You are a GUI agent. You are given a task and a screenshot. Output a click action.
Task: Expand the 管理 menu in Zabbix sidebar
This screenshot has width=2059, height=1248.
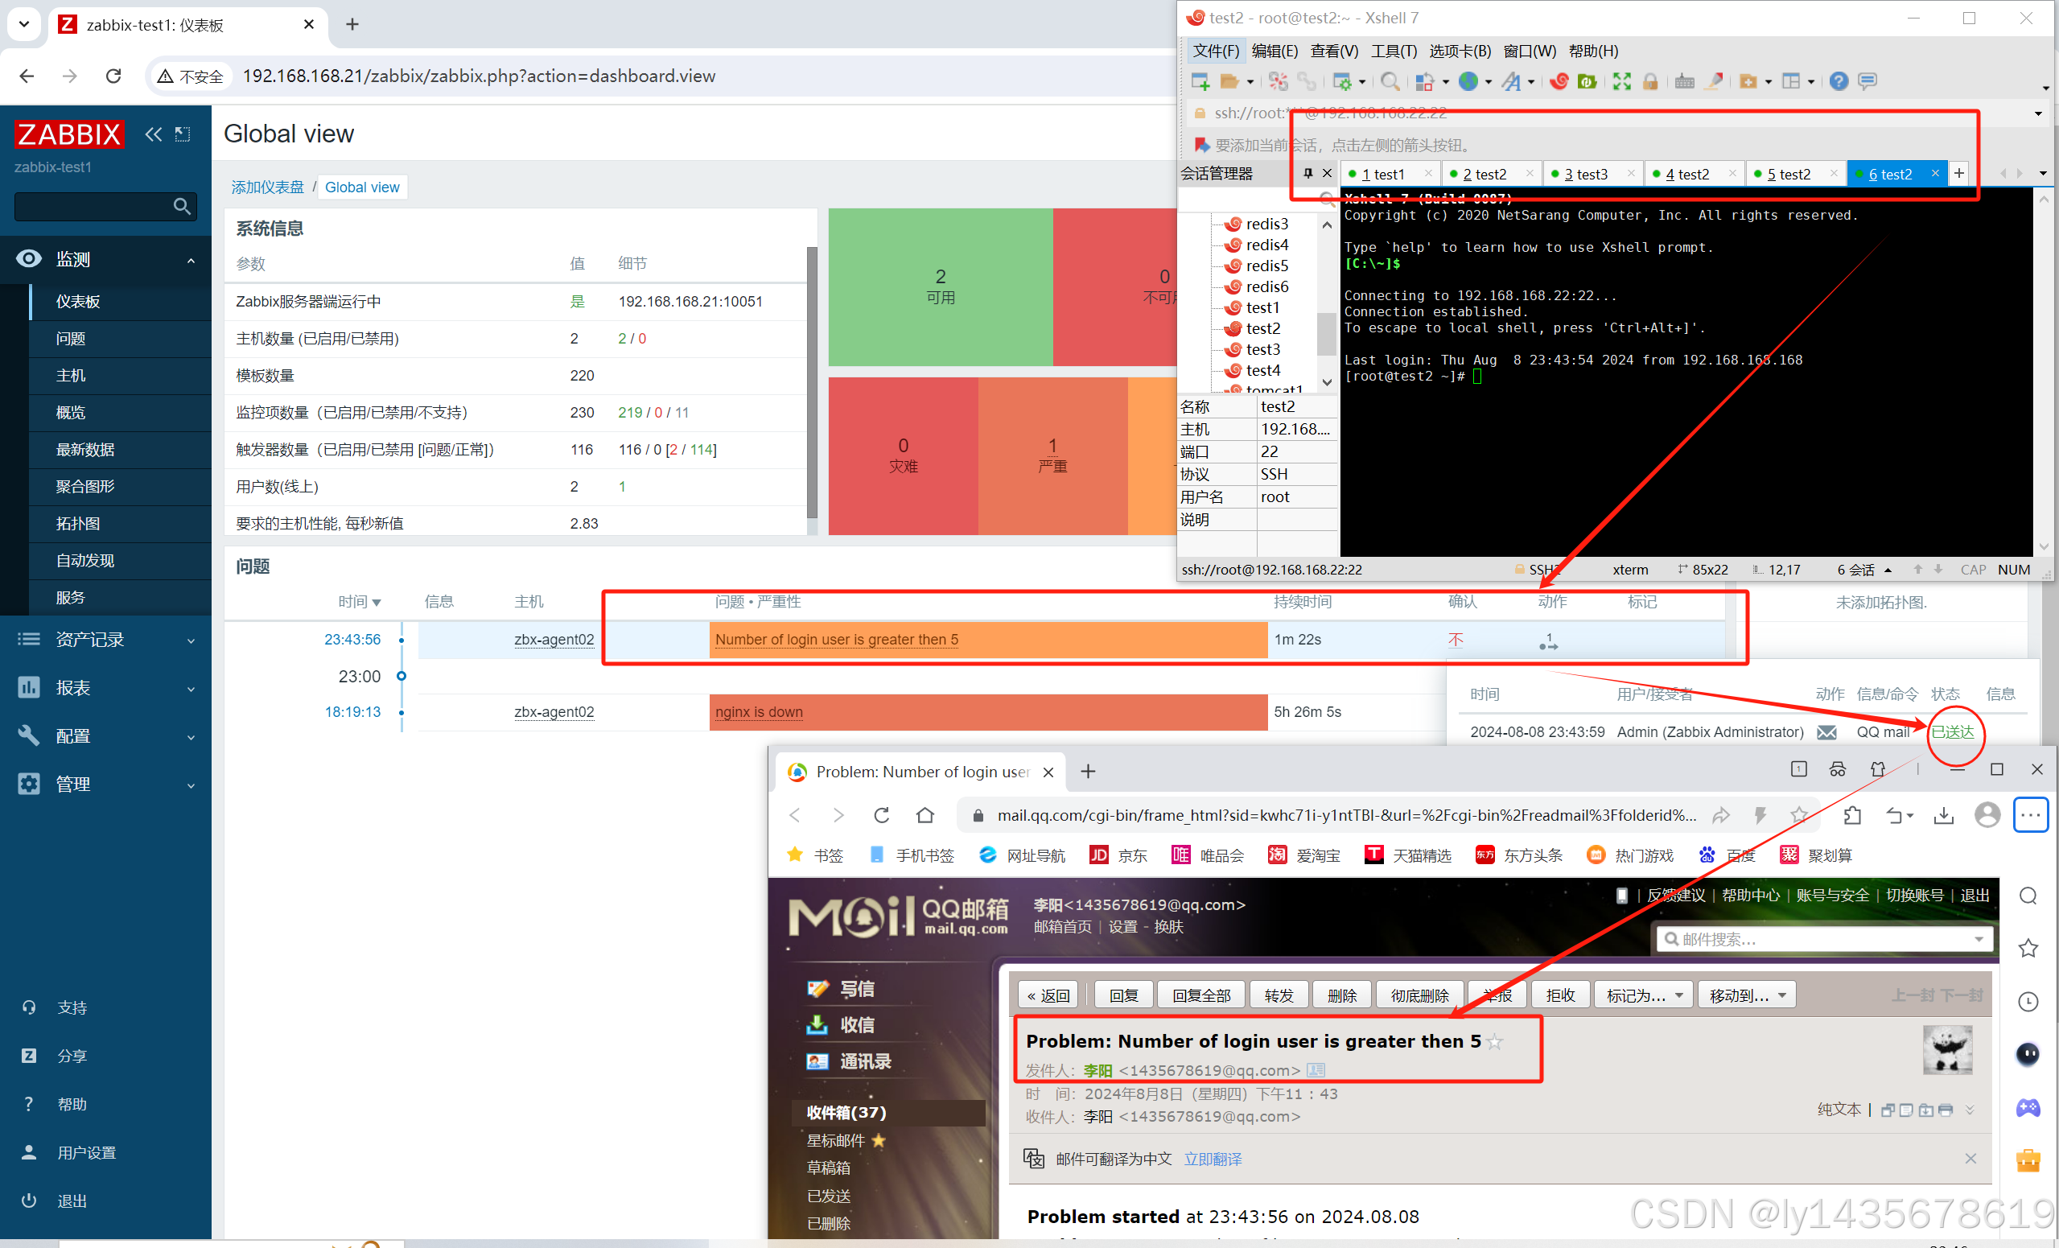[x=106, y=784]
